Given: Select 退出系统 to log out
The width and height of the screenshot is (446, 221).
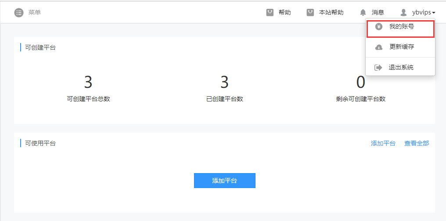Looking at the screenshot, I should (x=401, y=68).
